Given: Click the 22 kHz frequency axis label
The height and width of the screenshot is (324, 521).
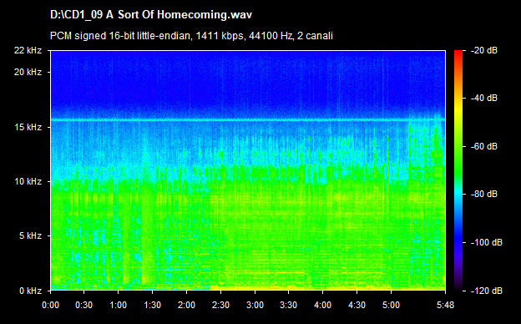Looking at the screenshot, I should click(x=28, y=50).
